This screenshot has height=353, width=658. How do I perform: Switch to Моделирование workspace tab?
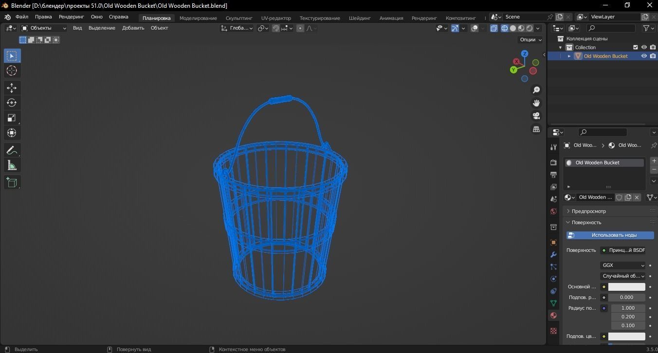point(198,18)
